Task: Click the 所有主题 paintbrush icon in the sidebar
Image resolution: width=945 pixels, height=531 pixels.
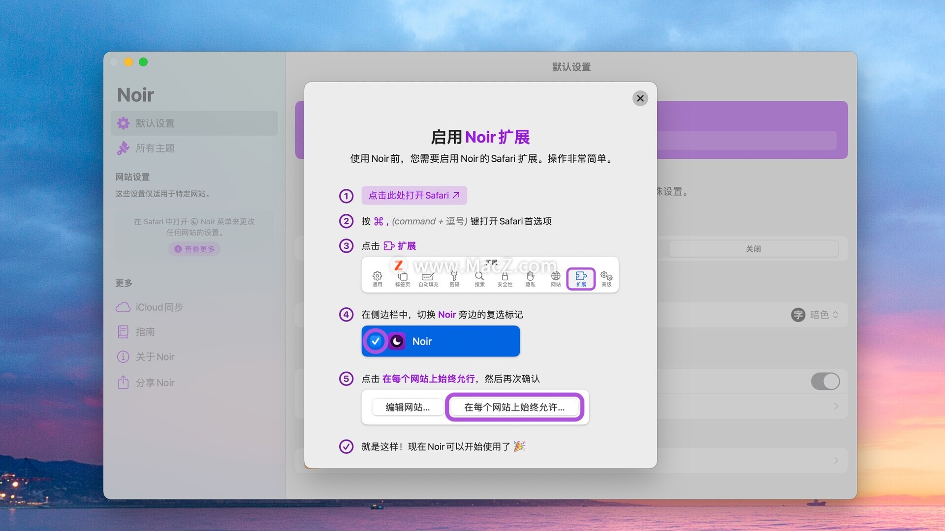Action: point(123,148)
